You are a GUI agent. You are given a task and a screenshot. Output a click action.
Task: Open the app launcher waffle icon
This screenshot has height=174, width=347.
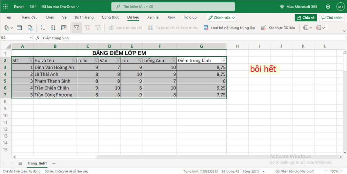(5, 7)
